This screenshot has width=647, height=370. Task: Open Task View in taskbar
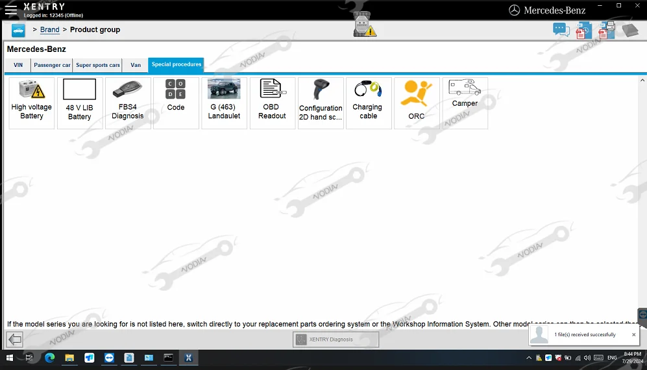29,358
